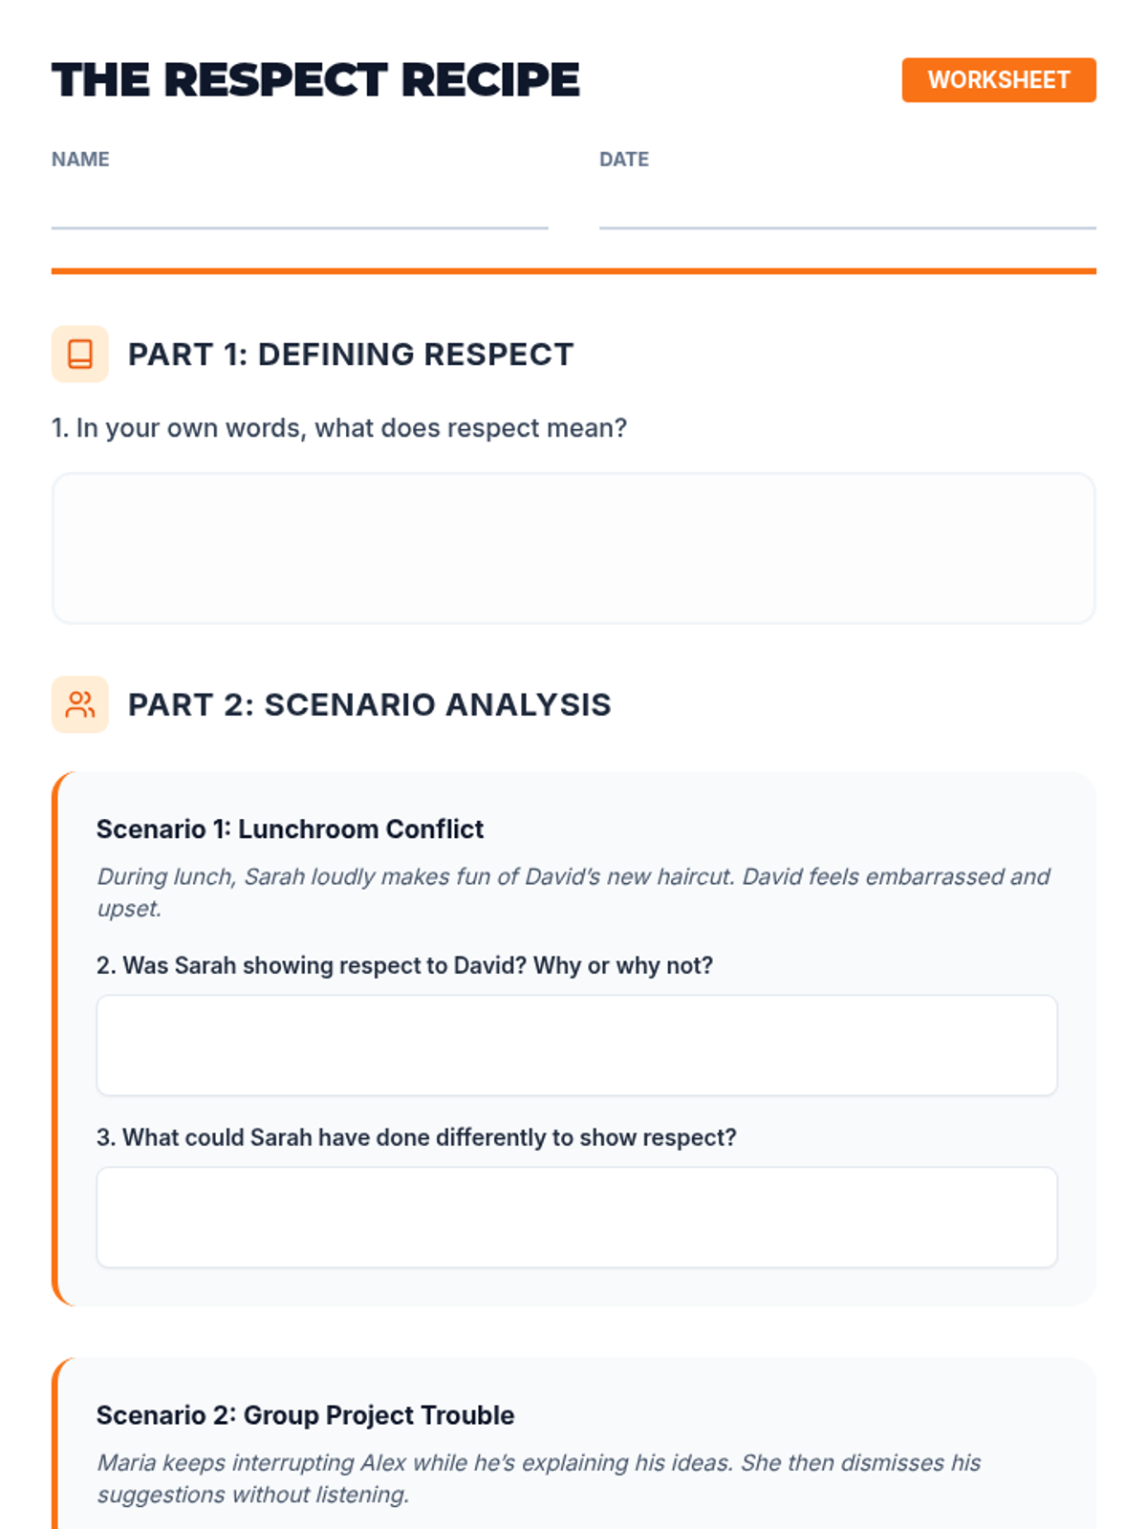Click the question about what Sarah could do differently
Viewport: 1147px width, 1529px height.
tap(416, 1137)
